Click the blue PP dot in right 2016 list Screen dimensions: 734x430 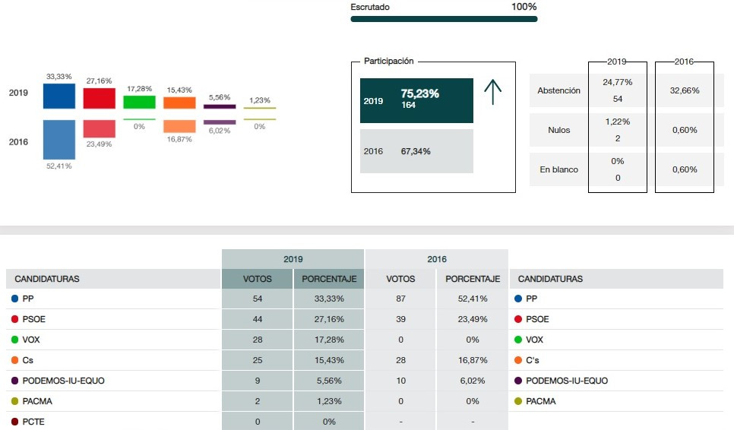pos(517,299)
